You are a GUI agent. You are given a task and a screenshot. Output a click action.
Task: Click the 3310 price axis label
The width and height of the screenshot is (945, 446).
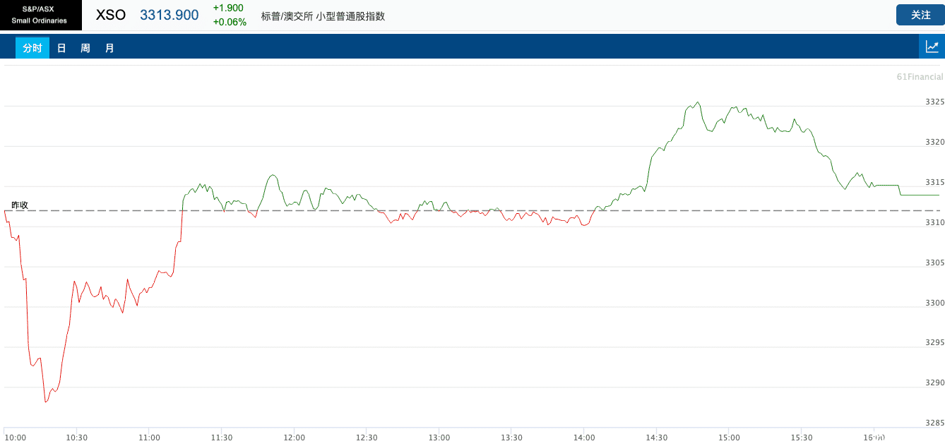point(934,222)
